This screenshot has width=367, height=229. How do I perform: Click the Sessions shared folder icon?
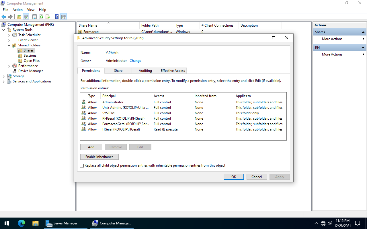tap(20, 56)
